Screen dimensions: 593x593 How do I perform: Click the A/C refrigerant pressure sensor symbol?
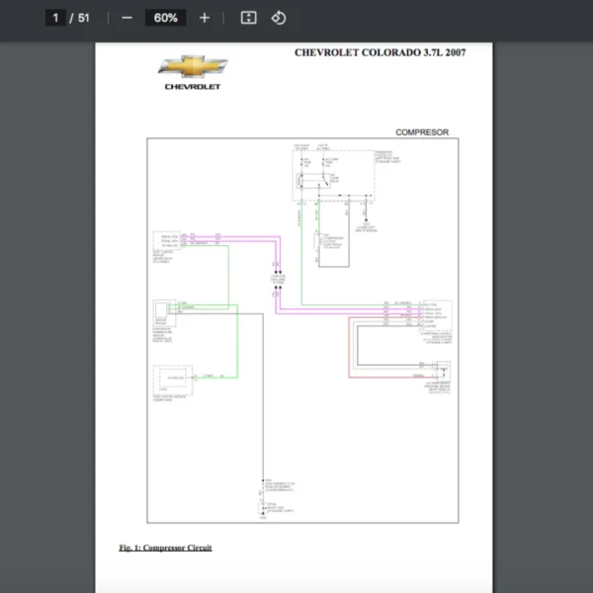click(x=442, y=371)
